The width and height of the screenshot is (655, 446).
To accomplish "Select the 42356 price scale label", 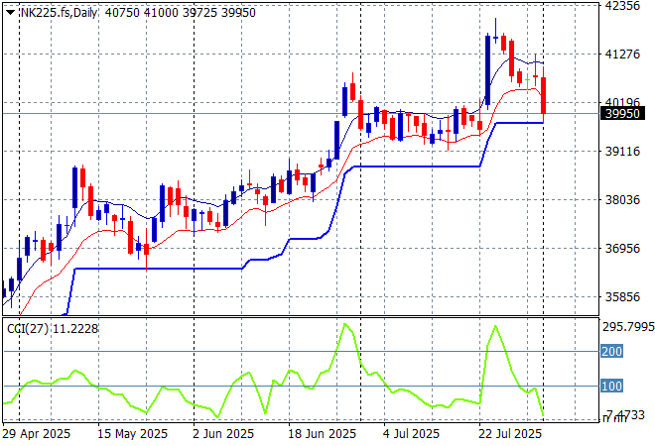I will pyautogui.click(x=622, y=5).
